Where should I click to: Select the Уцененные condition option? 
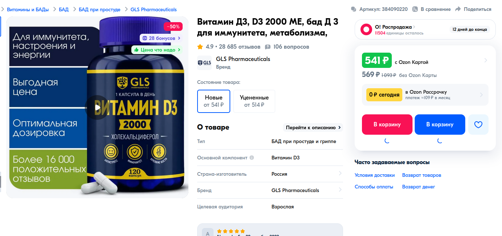coord(254,101)
